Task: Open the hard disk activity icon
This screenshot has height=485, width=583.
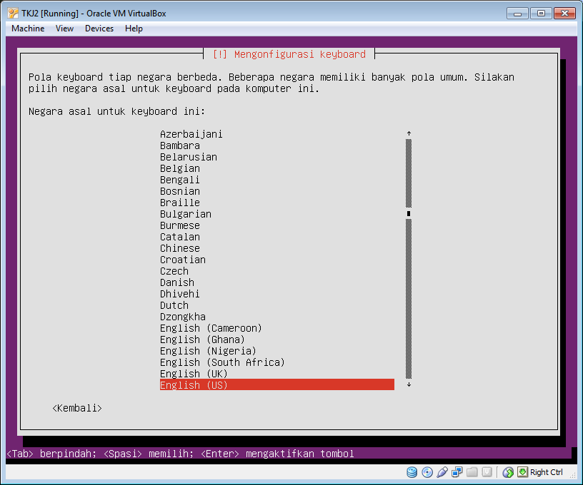Action: pos(412,472)
